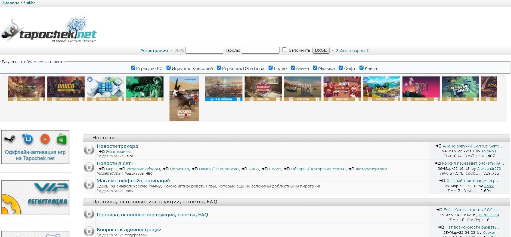
Task: Click the tapochek.net site logo
Action: point(48,29)
